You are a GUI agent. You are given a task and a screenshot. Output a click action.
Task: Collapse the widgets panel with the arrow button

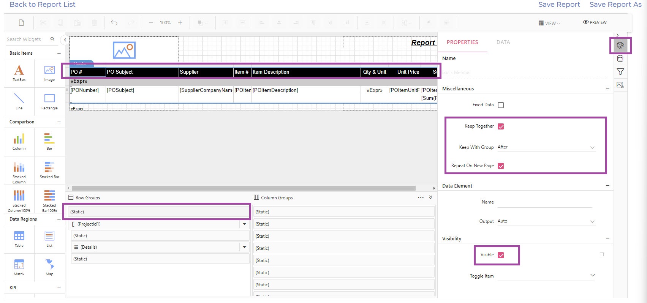point(65,39)
